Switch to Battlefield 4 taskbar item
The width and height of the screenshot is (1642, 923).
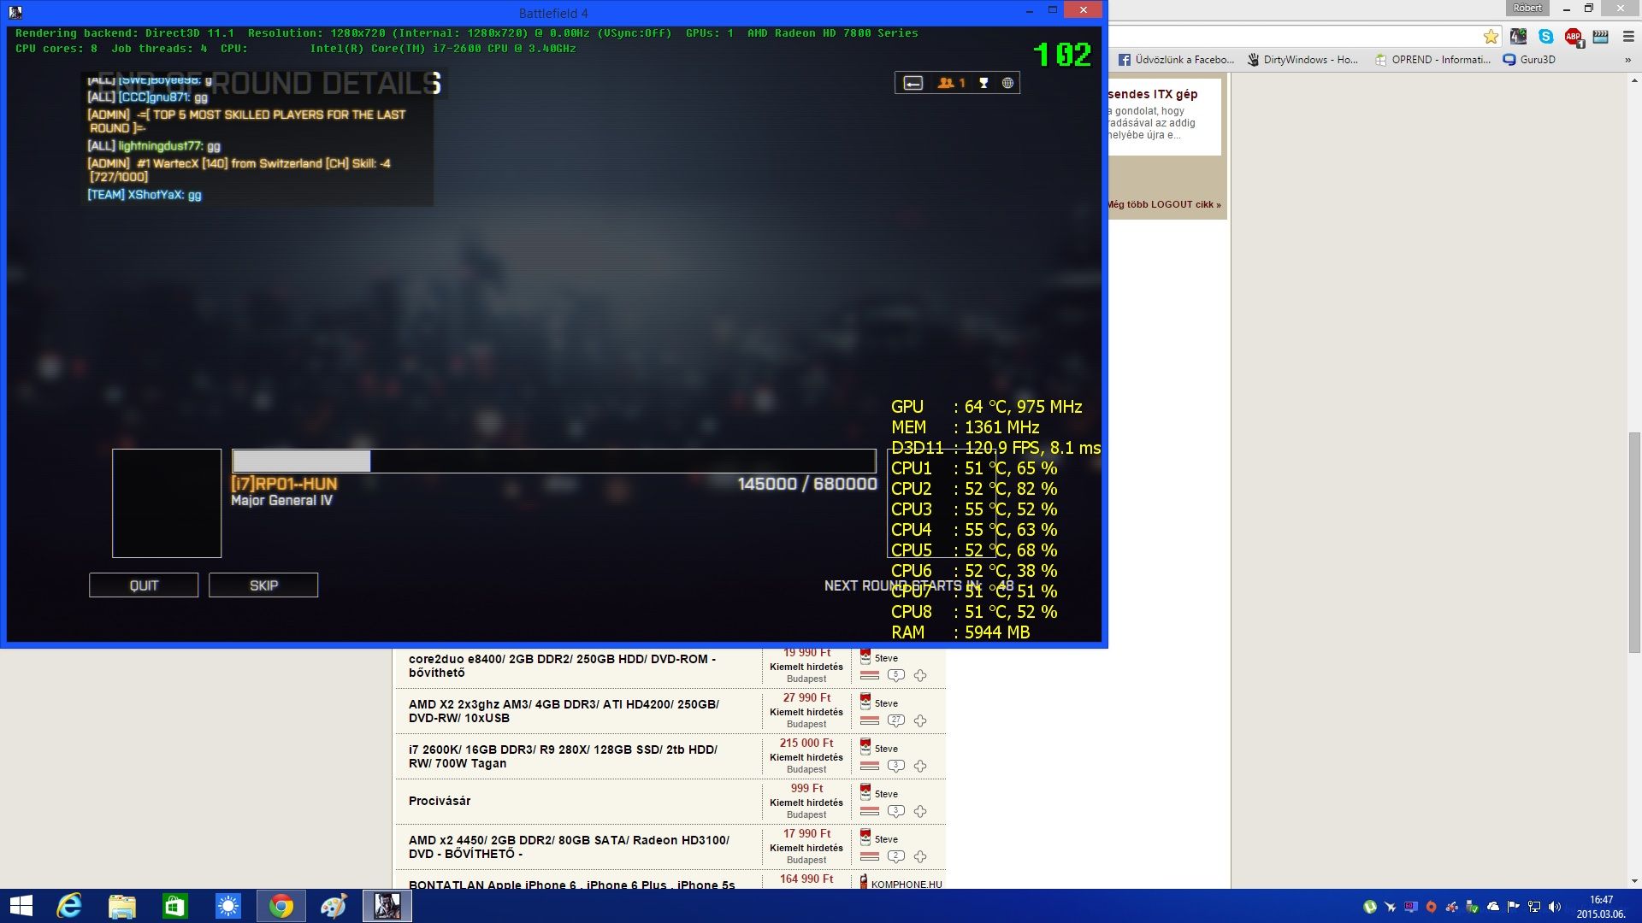tap(387, 906)
